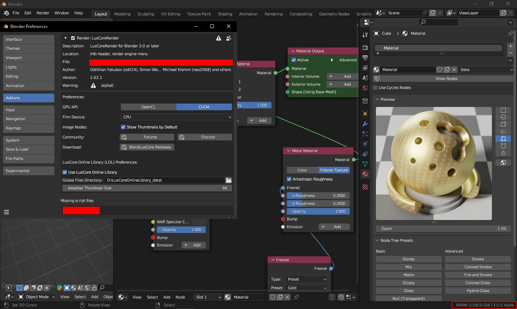Viewport: 517px width, 309px height.
Task: Select the Cloth preview type icon
Action: click(503, 146)
